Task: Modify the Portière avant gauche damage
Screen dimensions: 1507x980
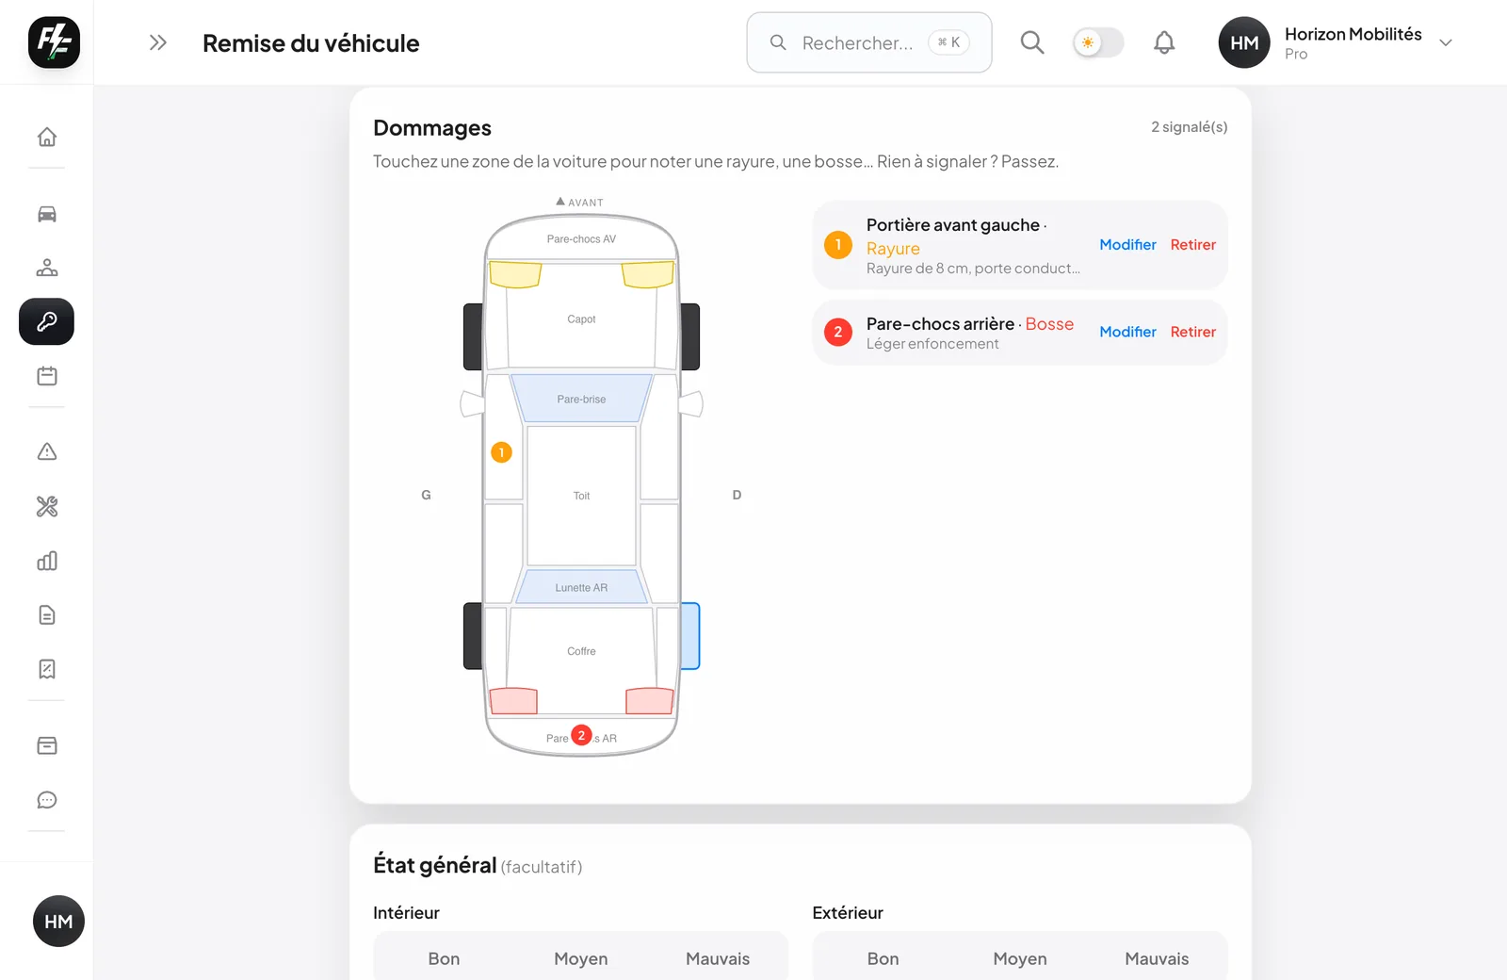Action: [1127, 245]
